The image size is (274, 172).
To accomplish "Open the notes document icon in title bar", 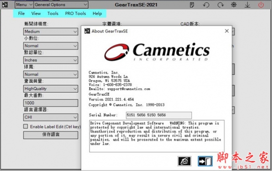I will (192, 5).
